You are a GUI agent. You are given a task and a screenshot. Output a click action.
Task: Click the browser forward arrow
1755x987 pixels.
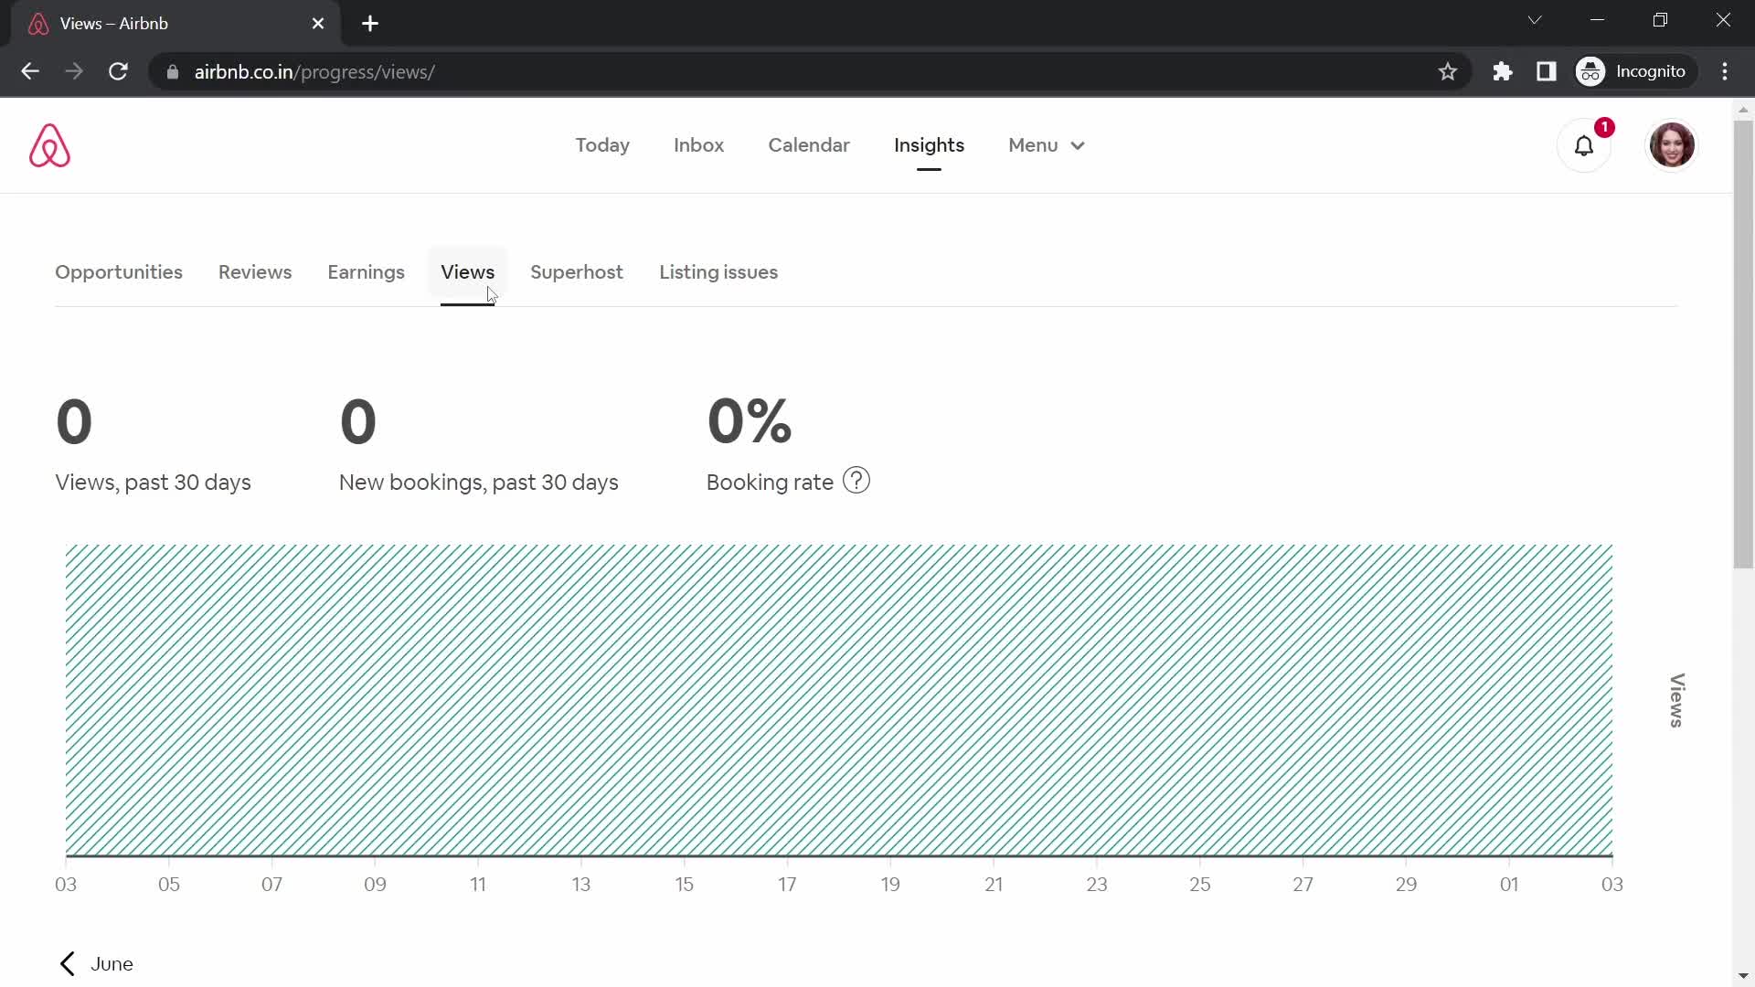click(74, 71)
